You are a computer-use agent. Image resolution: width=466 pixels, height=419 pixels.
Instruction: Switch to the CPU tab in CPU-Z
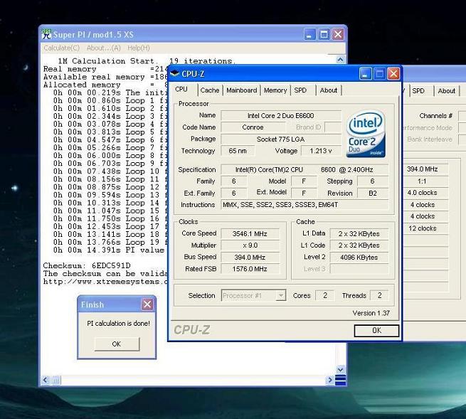(181, 90)
